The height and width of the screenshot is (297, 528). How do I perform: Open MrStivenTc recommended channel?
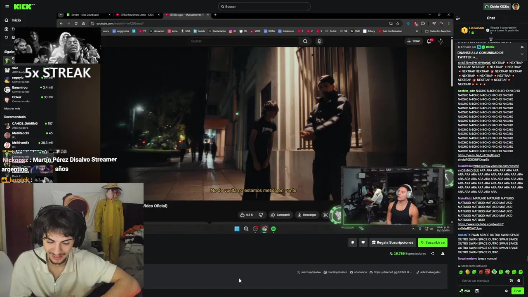[28, 144]
